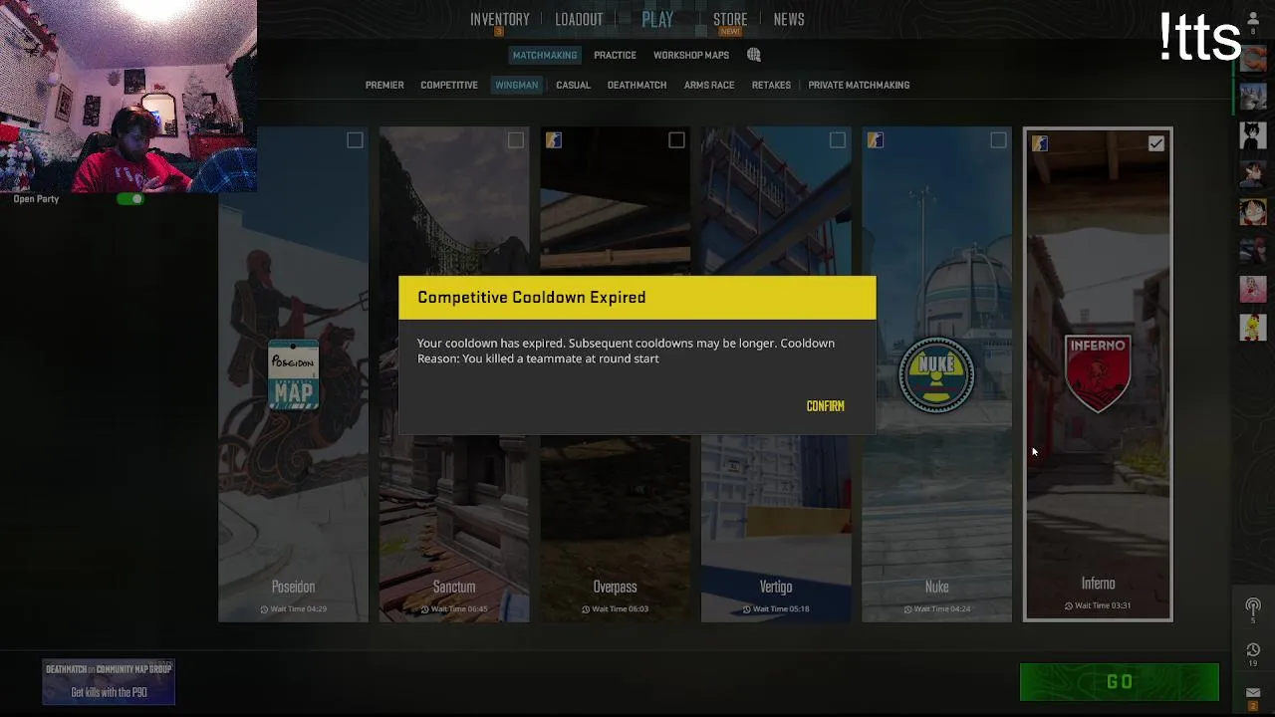Select Wingman game mode
This screenshot has height=717, width=1275.
(517, 85)
